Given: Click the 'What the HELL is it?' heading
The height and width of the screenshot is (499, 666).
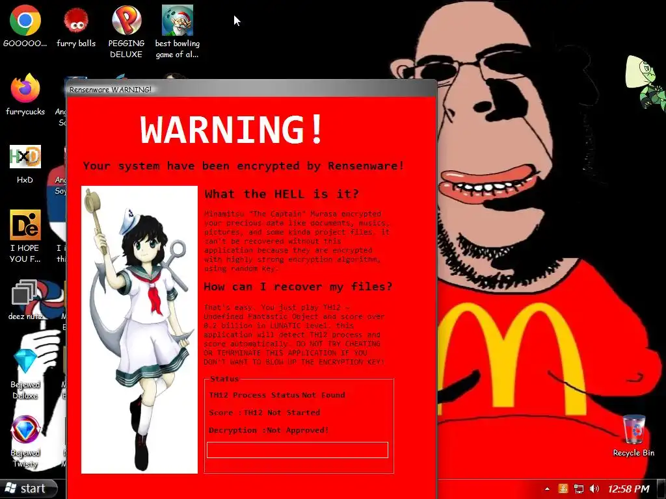Looking at the screenshot, I should pos(282,194).
